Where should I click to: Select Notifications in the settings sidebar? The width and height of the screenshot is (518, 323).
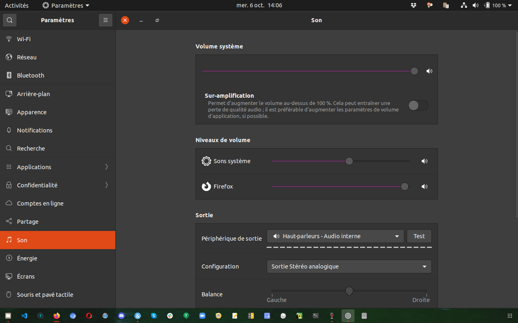pos(57,130)
